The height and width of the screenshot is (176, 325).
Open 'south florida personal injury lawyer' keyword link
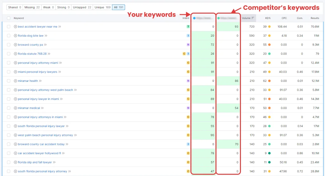click(x=41, y=126)
